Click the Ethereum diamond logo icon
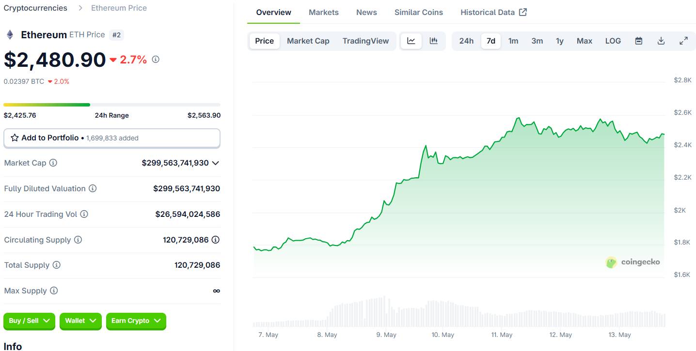 [x=10, y=35]
